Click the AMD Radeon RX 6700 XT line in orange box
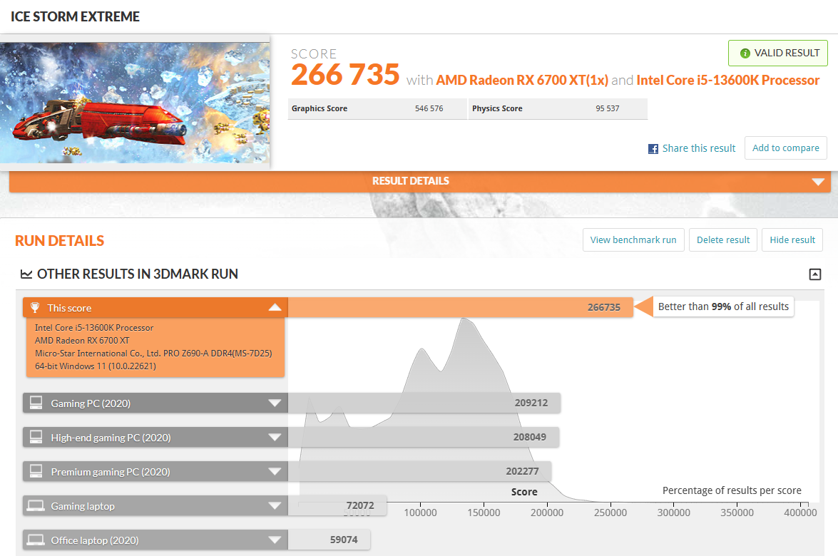This screenshot has height=556, width=838. 82,341
